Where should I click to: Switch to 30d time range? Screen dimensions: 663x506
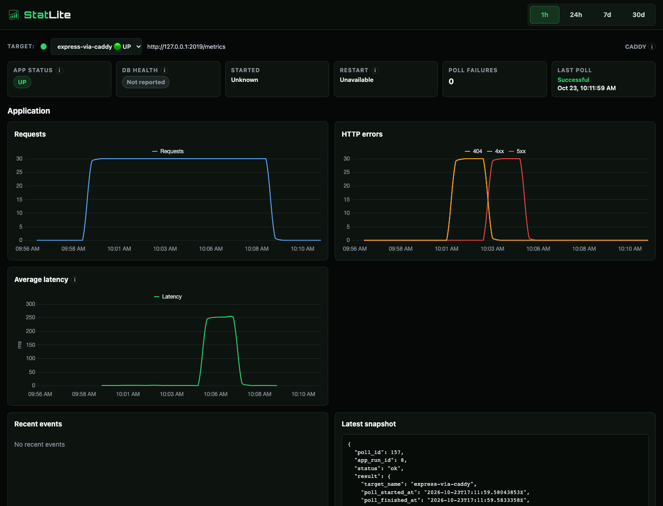[x=639, y=15]
